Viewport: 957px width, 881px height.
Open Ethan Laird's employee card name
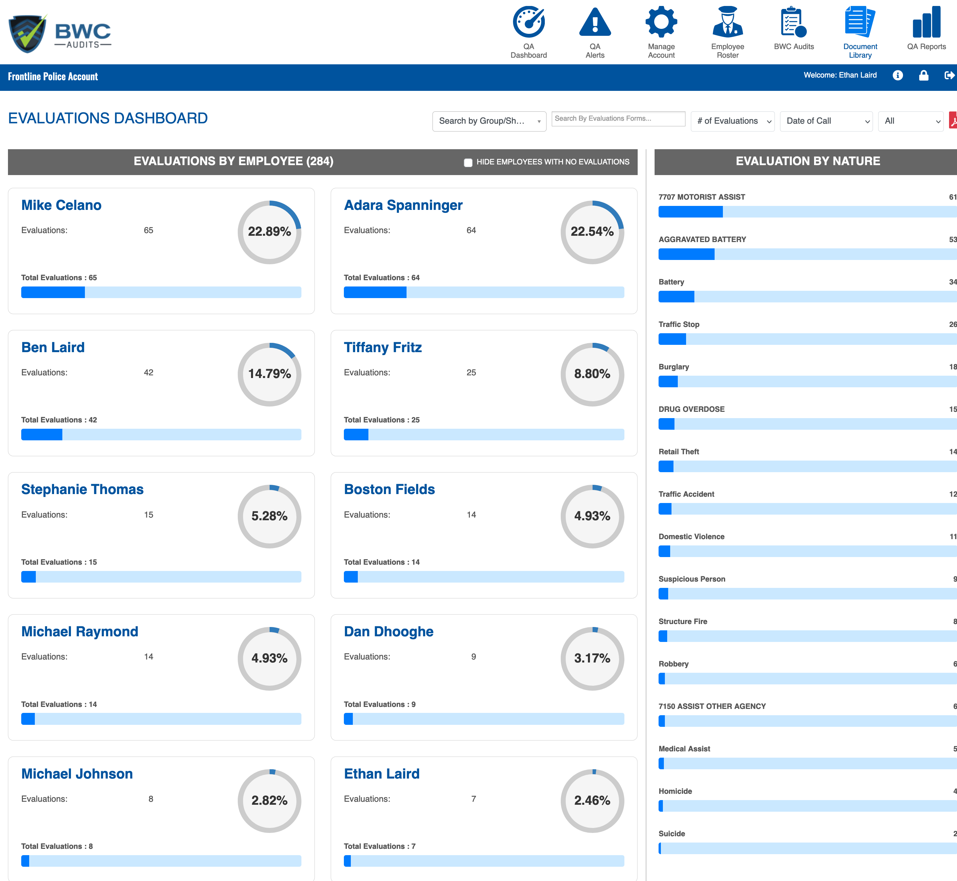tap(381, 773)
